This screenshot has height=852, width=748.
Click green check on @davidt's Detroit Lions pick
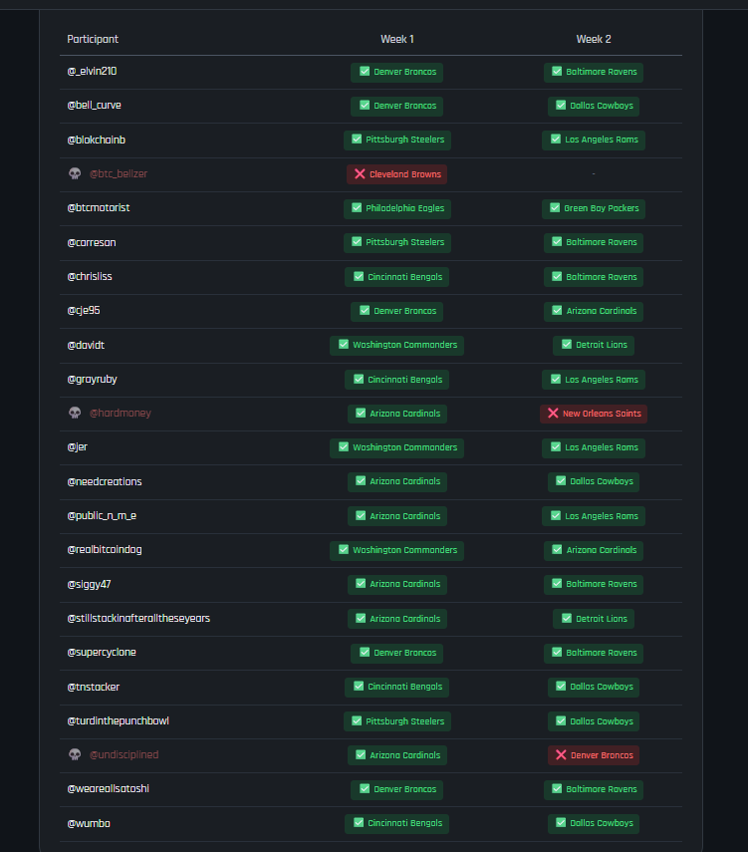point(567,345)
